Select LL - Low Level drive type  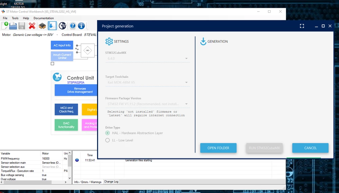pyautogui.click(x=108, y=140)
